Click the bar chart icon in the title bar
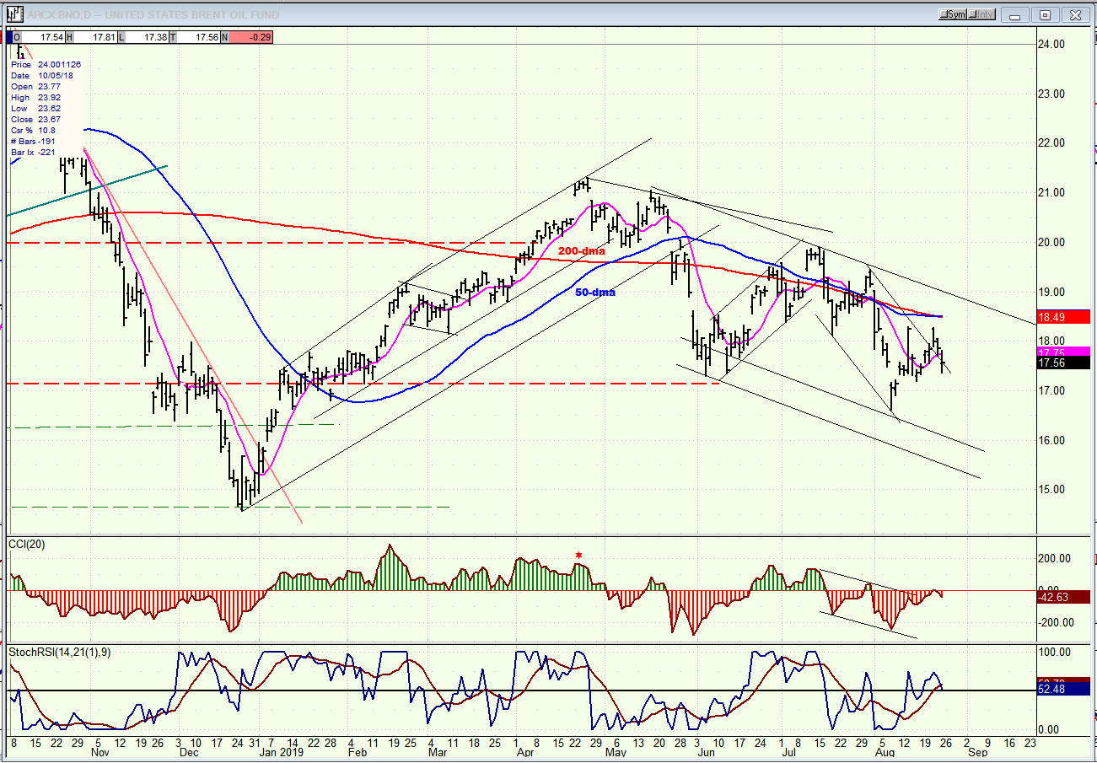 14,14
